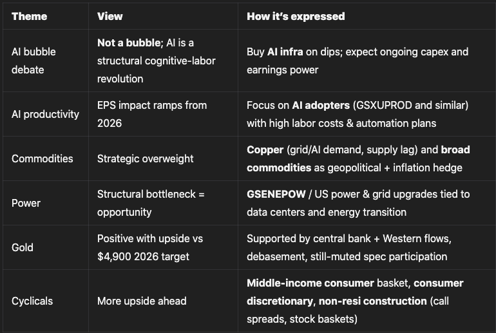Select the Cyclicals theme cell
Image resolution: width=496 pixels, height=333 pixels.
(32, 301)
